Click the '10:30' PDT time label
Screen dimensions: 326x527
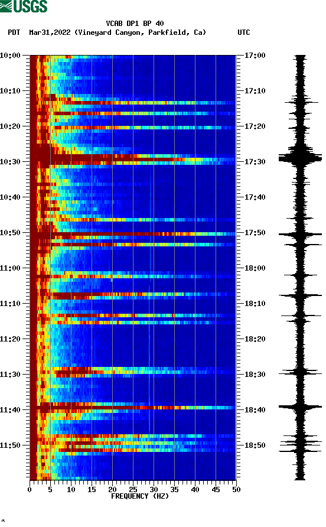point(10,162)
